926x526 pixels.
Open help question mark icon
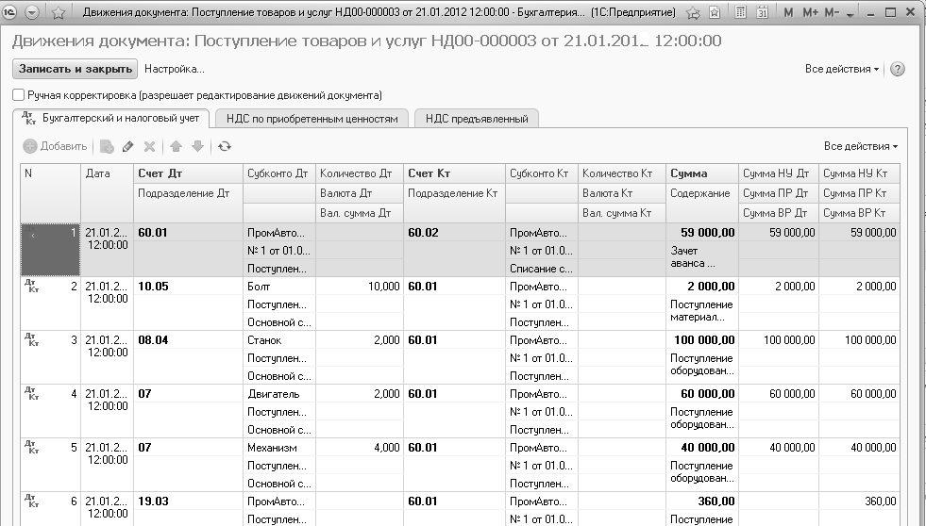(x=898, y=69)
